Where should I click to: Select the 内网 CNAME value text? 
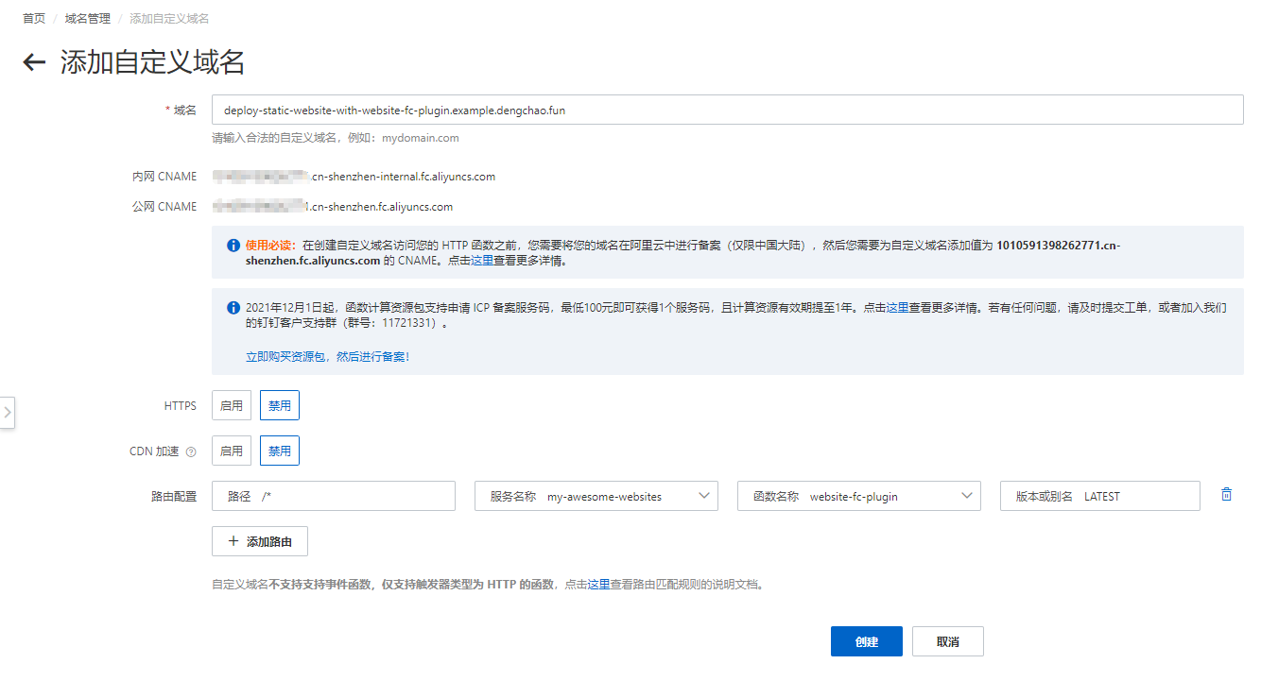[x=354, y=177]
